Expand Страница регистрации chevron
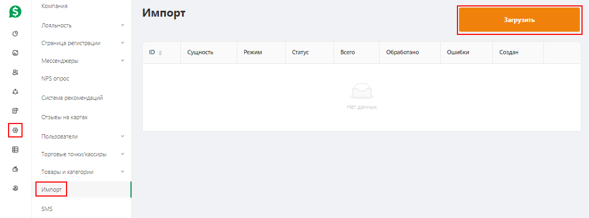Screen dimensions: 589x218 point(122,43)
